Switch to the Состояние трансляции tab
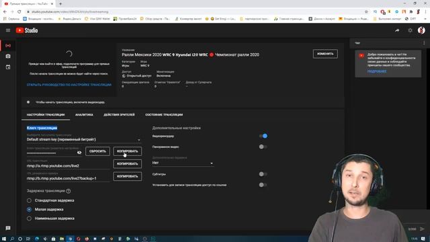This screenshot has height=242, width=430. pyautogui.click(x=164, y=115)
